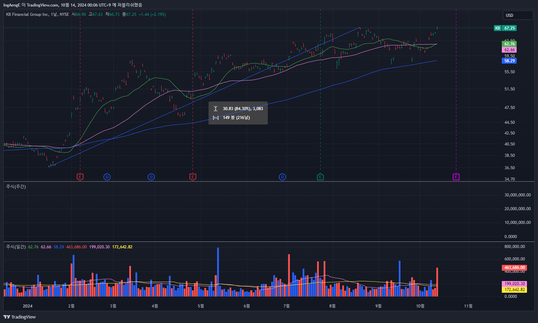Click the 11월 label on time axis
Screen dimensions: 538x323
point(468,306)
